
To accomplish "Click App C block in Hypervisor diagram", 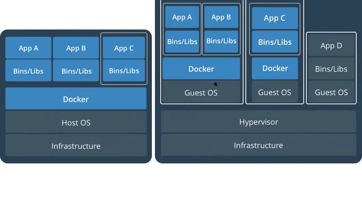I will point(275,18).
